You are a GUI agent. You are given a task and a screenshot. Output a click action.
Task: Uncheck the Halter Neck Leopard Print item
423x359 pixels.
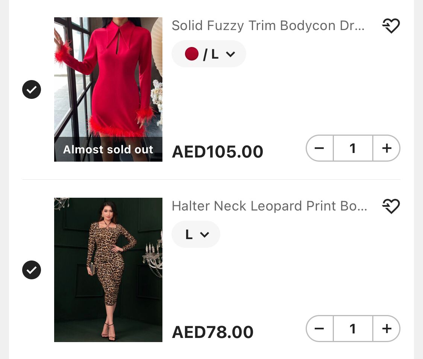[x=32, y=270]
